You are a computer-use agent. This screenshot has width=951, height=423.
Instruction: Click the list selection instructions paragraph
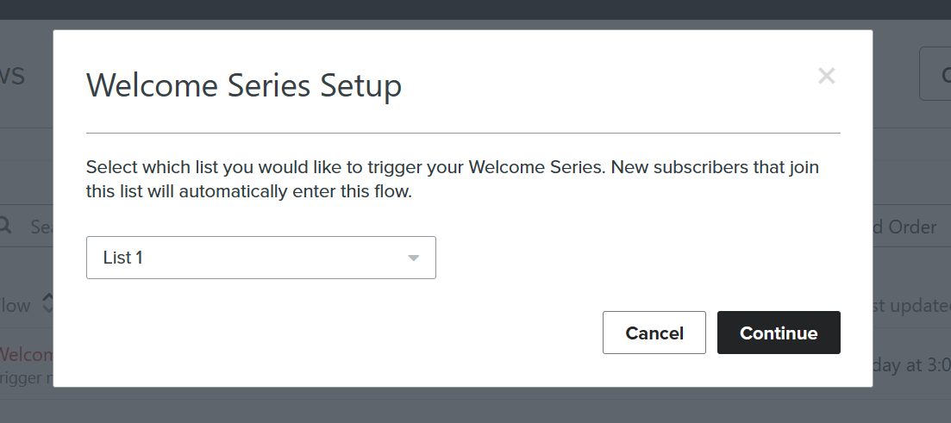click(453, 179)
